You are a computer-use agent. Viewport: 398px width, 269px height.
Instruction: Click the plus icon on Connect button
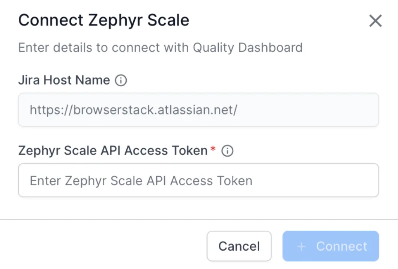(x=301, y=246)
